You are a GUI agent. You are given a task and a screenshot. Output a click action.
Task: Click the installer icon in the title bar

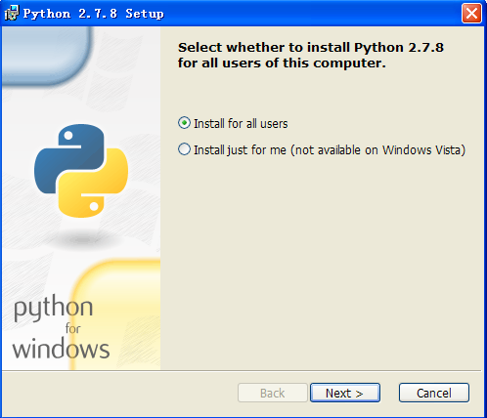(x=12, y=14)
